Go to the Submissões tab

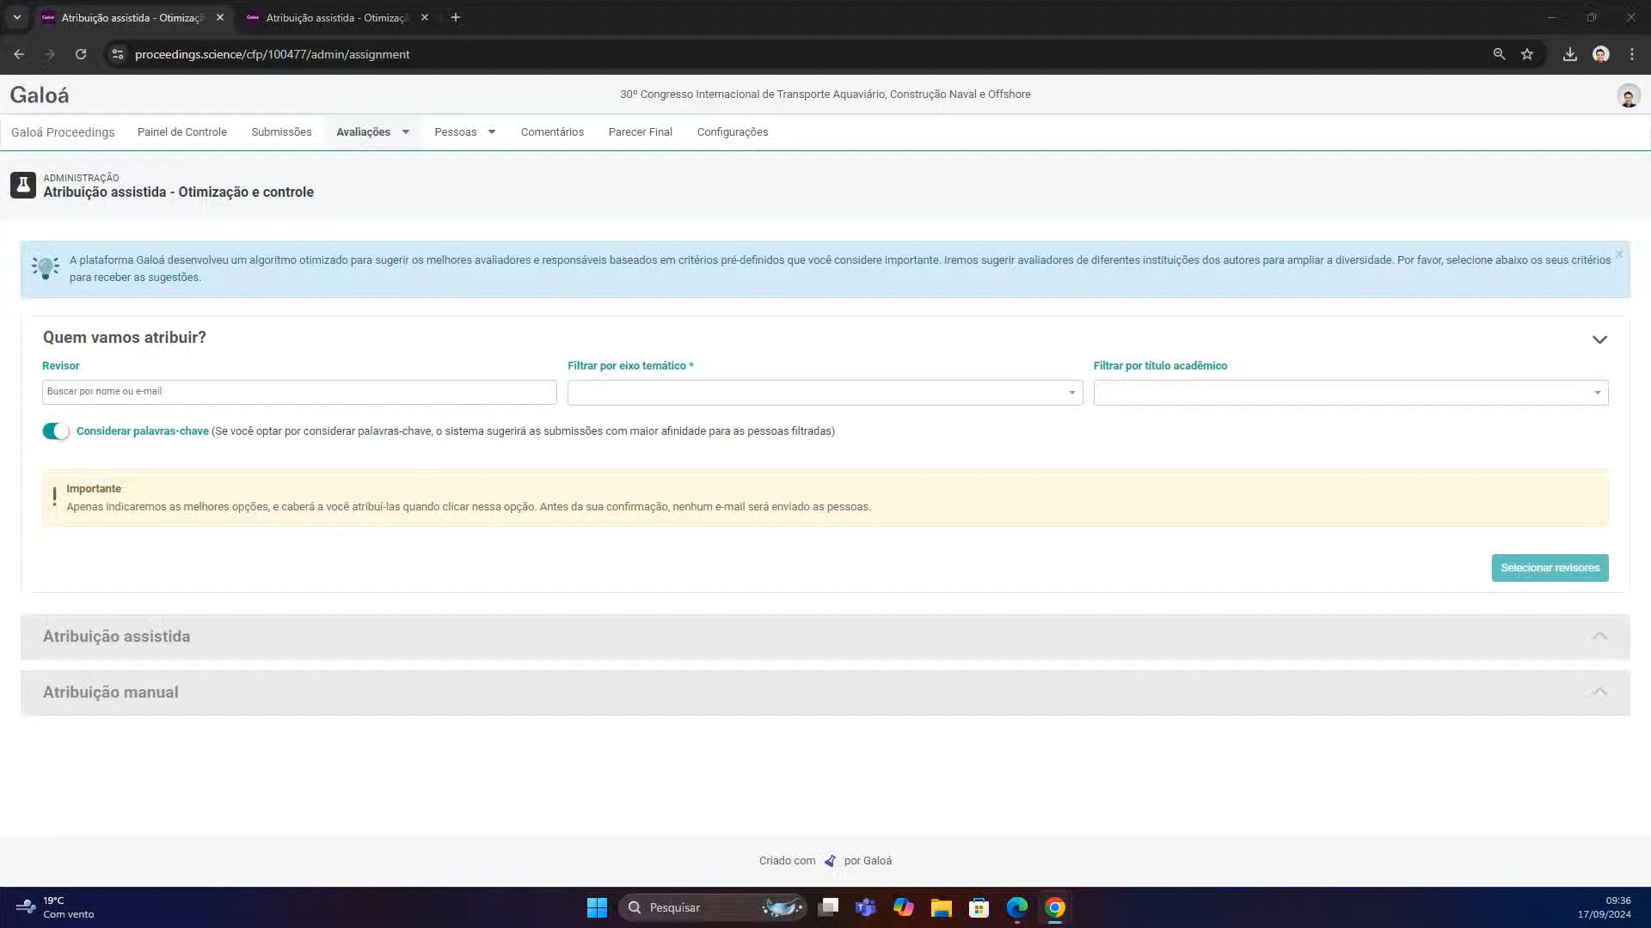(x=281, y=132)
